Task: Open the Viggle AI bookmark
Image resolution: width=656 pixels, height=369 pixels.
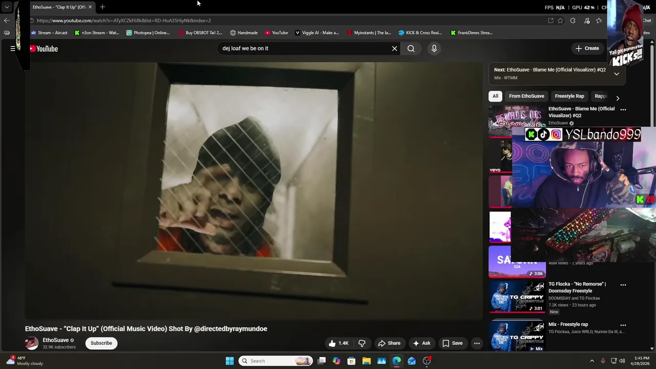Action: click(x=317, y=33)
